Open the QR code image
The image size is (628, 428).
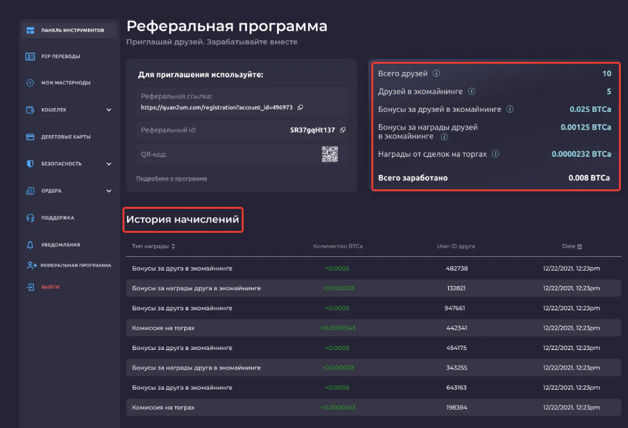tap(330, 154)
